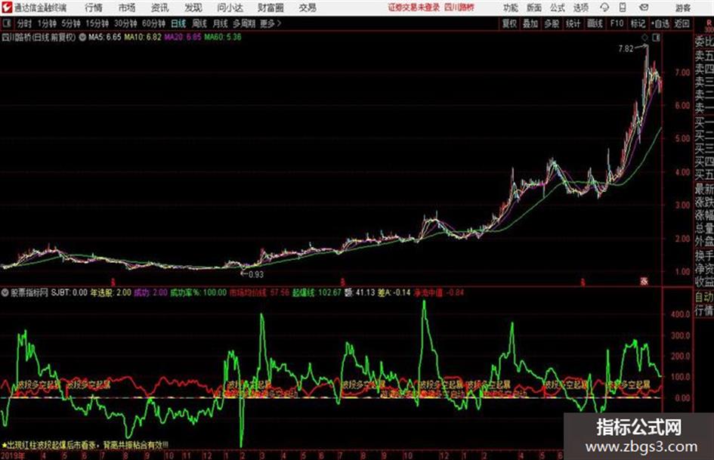Click the MA5: 6.65 label

105,37
